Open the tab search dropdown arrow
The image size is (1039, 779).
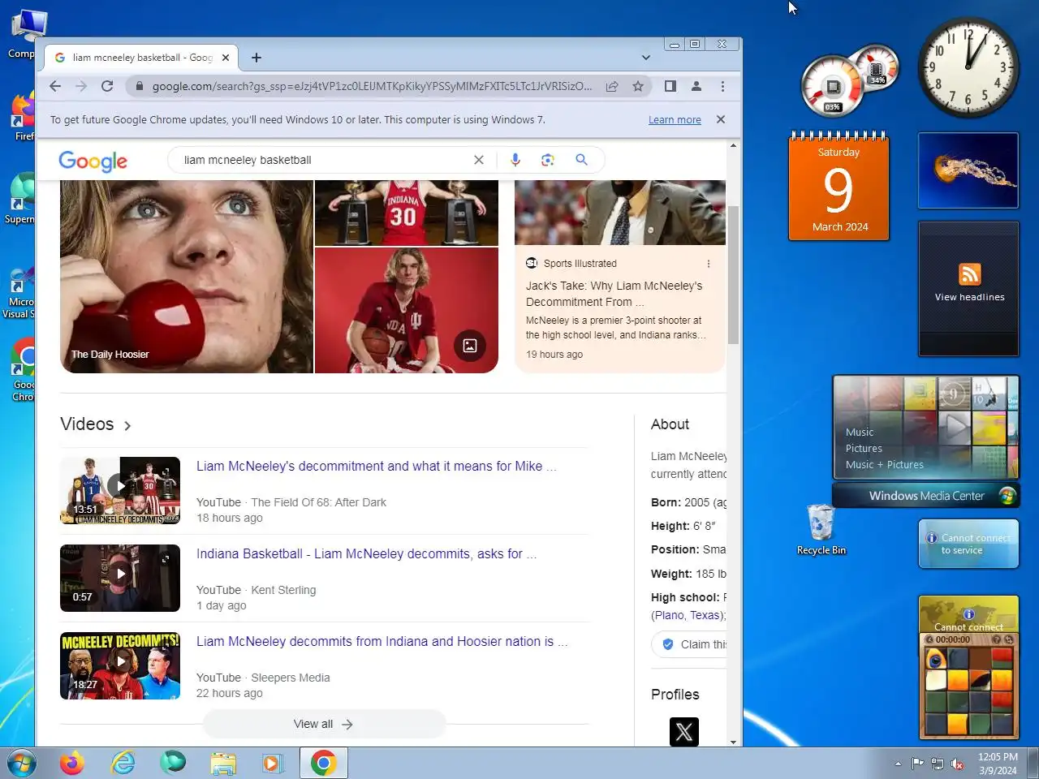coord(646,58)
